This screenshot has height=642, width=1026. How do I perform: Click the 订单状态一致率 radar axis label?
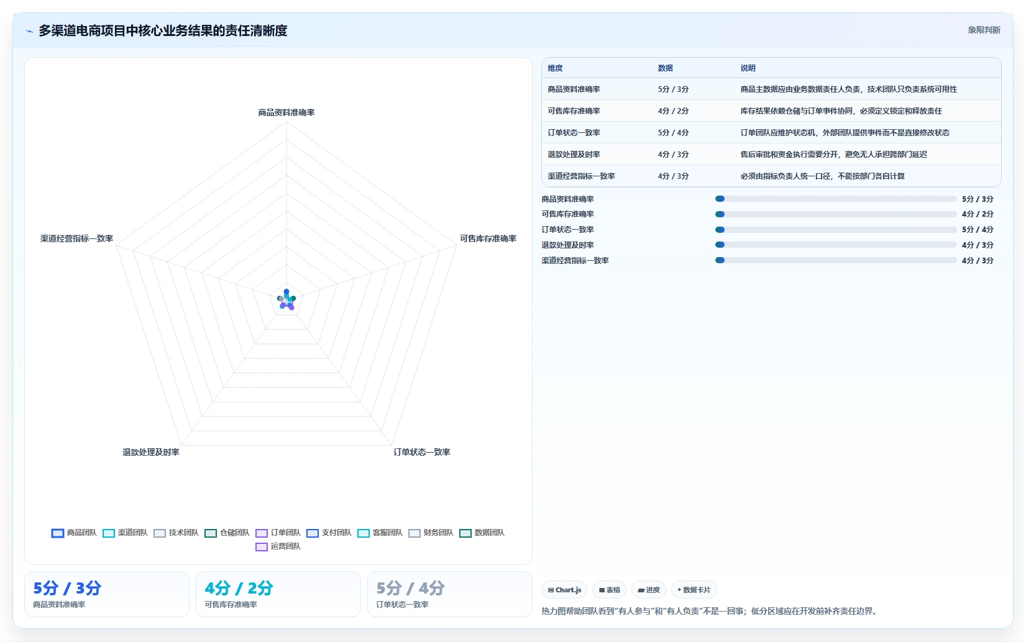pyautogui.click(x=422, y=452)
